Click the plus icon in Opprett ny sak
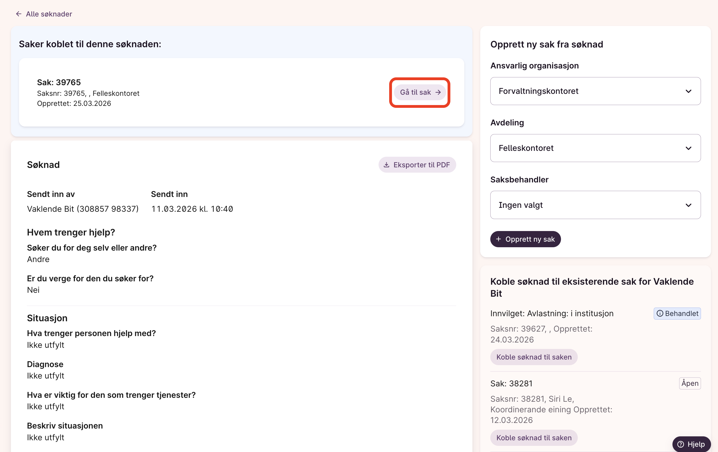Image resolution: width=718 pixels, height=452 pixels. coord(498,239)
